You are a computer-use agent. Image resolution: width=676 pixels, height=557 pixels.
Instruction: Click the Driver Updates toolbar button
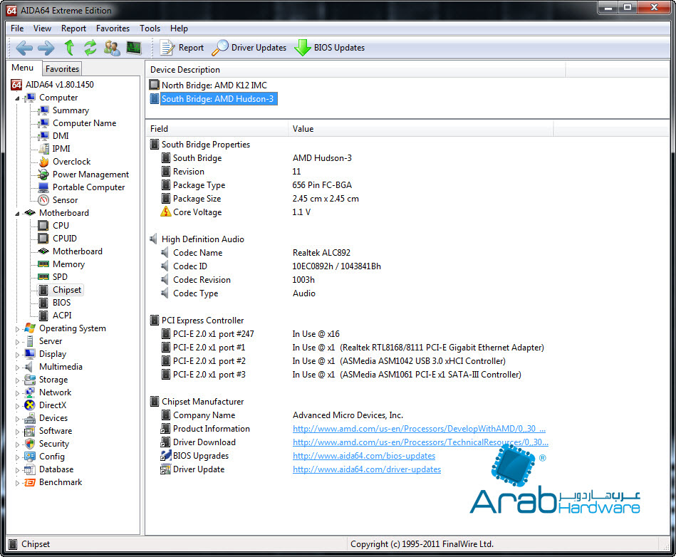249,48
